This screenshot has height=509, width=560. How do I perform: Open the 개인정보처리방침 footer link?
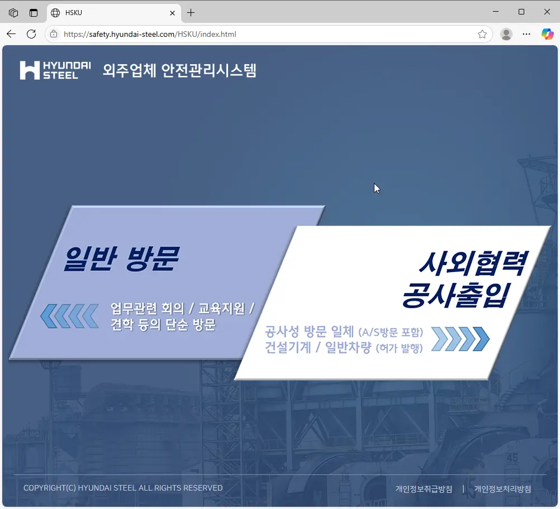click(502, 488)
